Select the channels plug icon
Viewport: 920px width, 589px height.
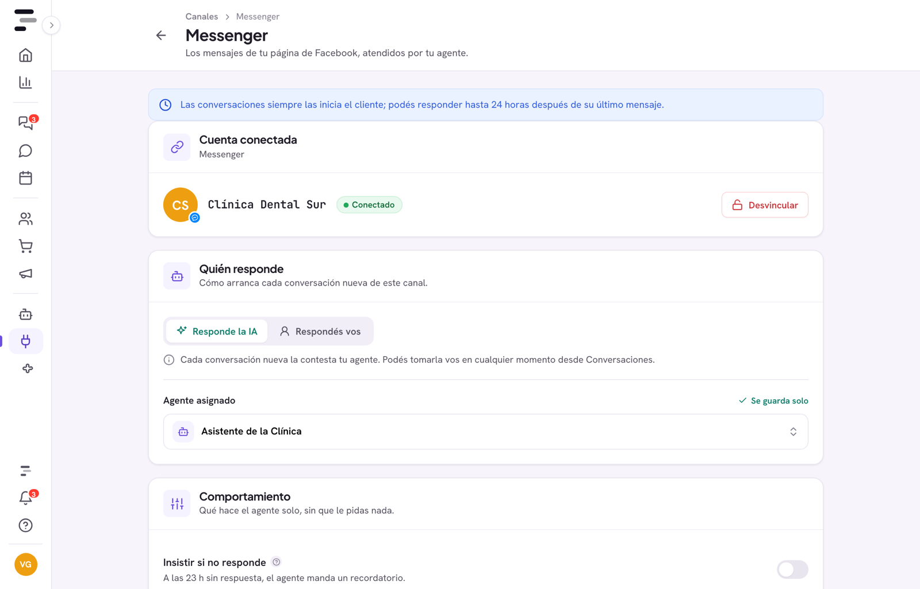(25, 341)
